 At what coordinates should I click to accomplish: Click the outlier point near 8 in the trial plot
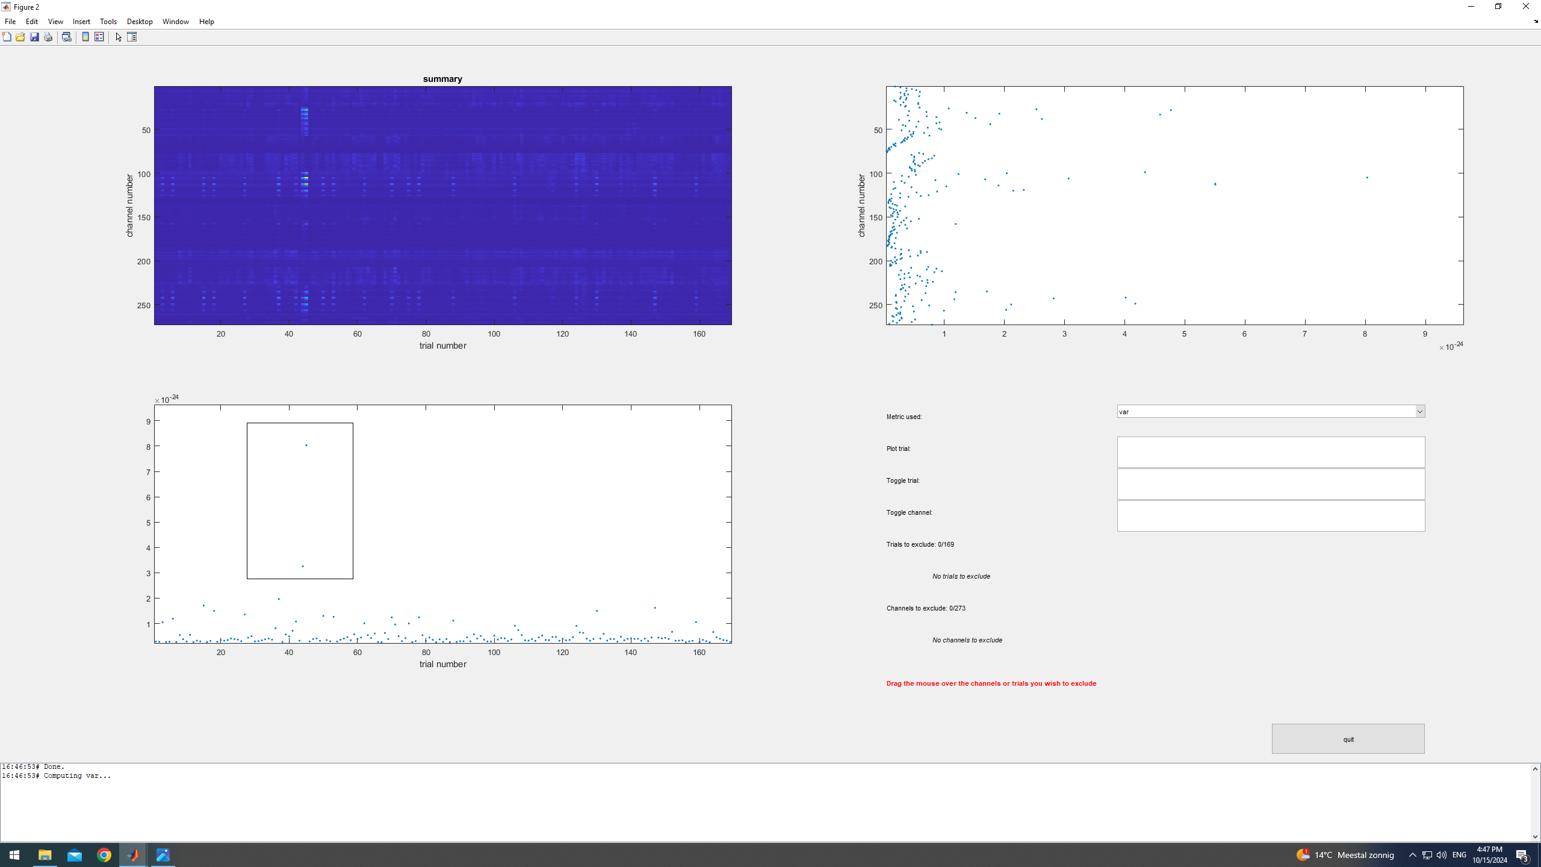pyautogui.click(x=306, y=446)
